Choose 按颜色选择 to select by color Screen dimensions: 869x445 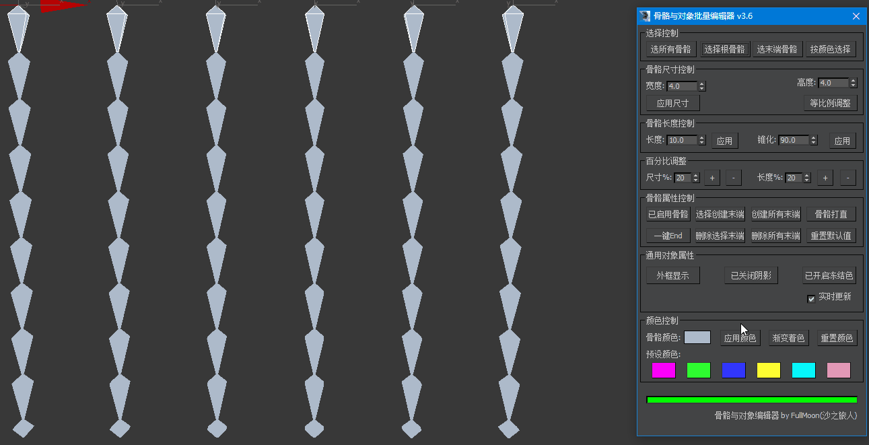831,49
